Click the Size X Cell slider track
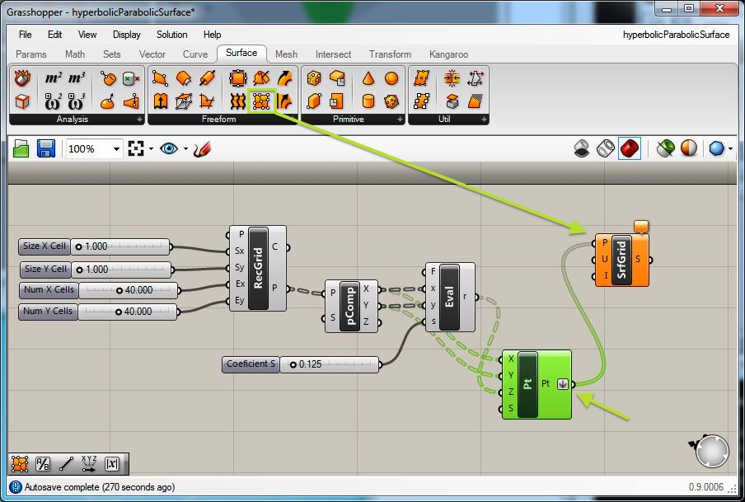Screen dimensions: 745x502 point(120,246)
